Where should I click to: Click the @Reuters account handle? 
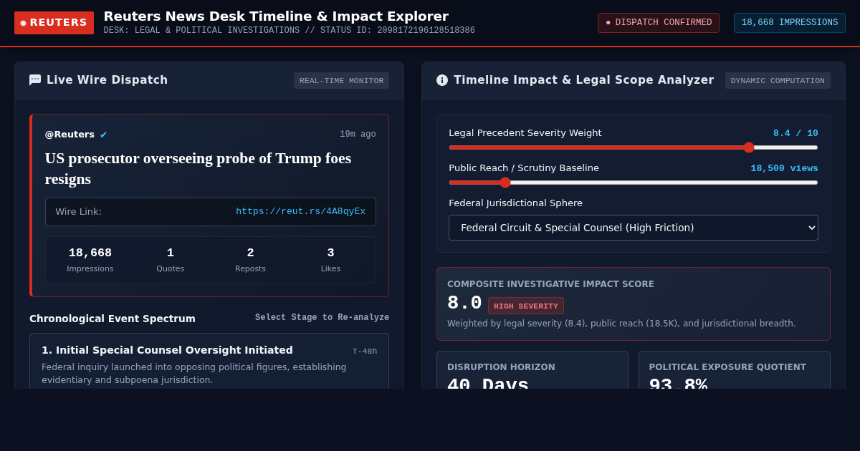pos(70,135)
